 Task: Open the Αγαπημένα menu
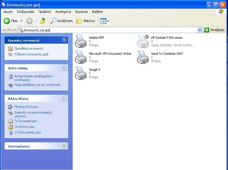(x=63, y=12)
